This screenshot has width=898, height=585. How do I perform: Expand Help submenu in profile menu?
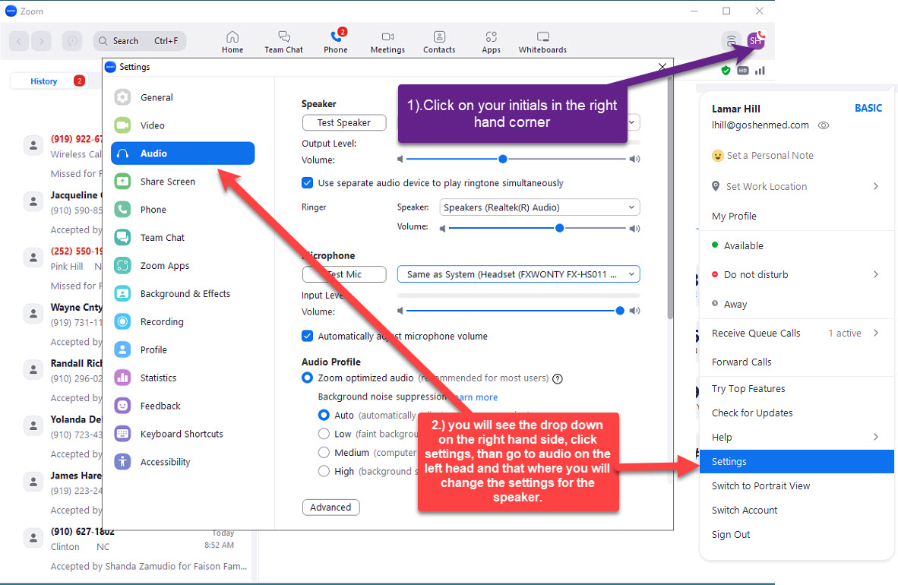pyautogui.click(x=876, y=437)
